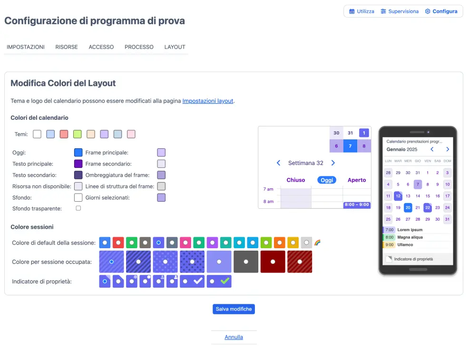Select dotted dark occupied session pattern
The width and height of the screenshot is (468, 350).
[x=192, y=262]
